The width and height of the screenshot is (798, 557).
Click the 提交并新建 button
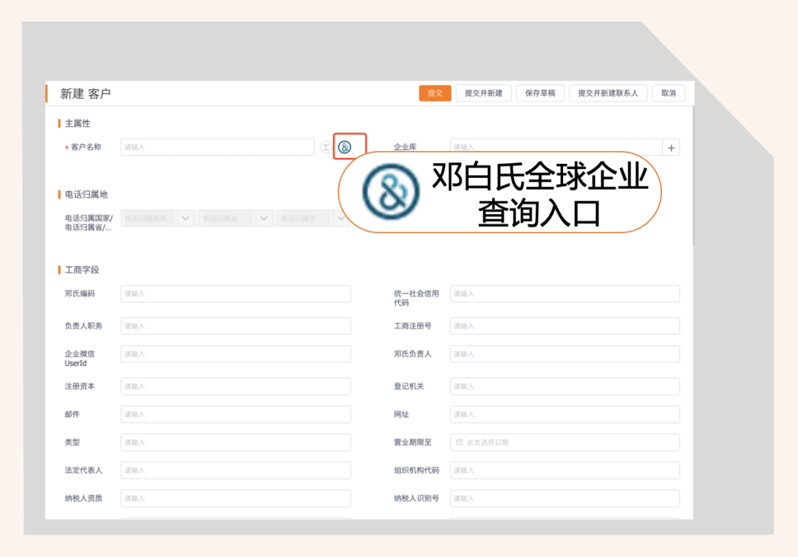[483, 93]
